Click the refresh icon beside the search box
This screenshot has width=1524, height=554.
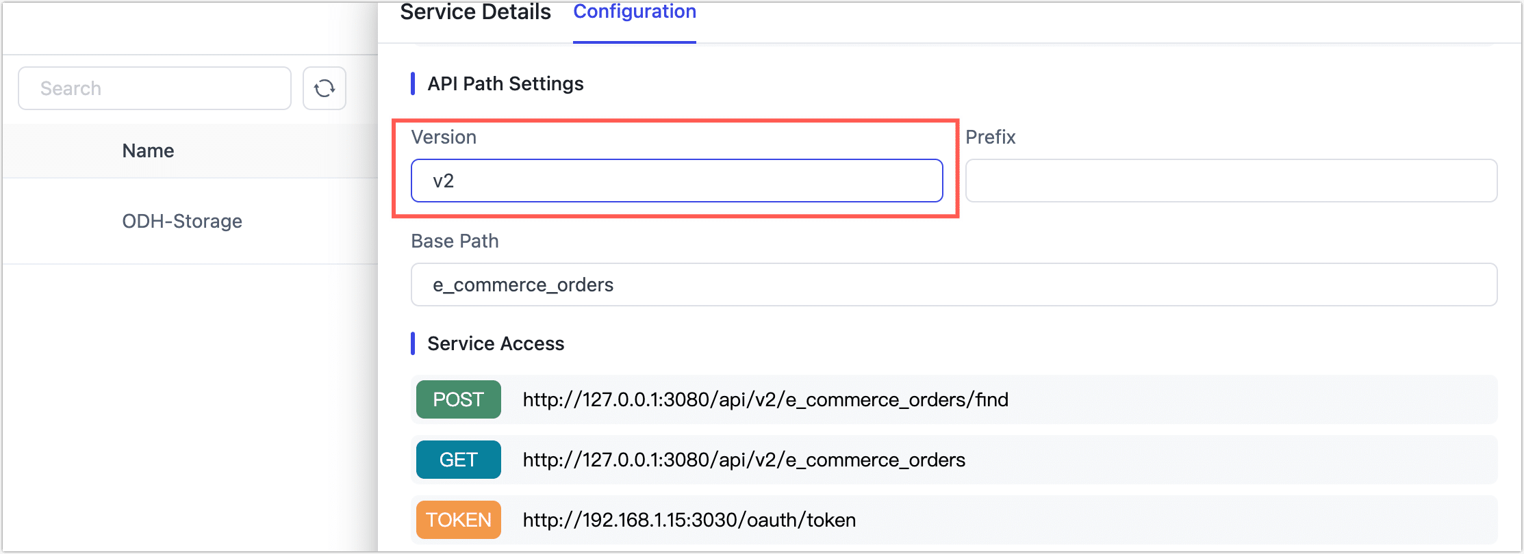(x=324, y=88)
